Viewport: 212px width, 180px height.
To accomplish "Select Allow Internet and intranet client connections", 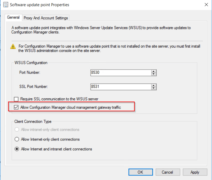I will click(17, 149).
